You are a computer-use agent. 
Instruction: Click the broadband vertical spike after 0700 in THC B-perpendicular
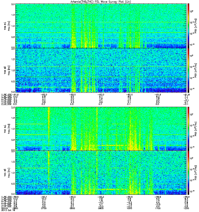coord(49,129)
